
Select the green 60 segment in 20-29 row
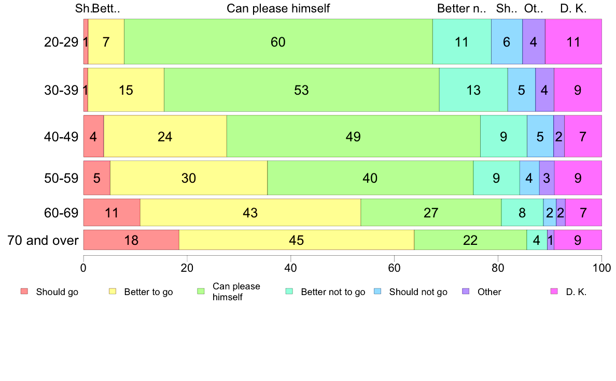coord(278,41)
